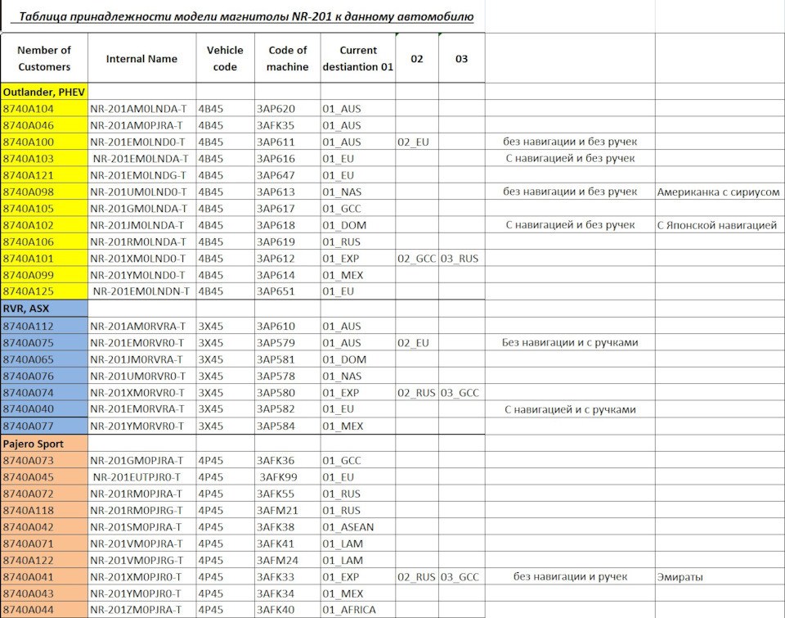Select part number cell 8740A044
The width and height of the screenshot is (785, 618).
click(x=44, y=610)
